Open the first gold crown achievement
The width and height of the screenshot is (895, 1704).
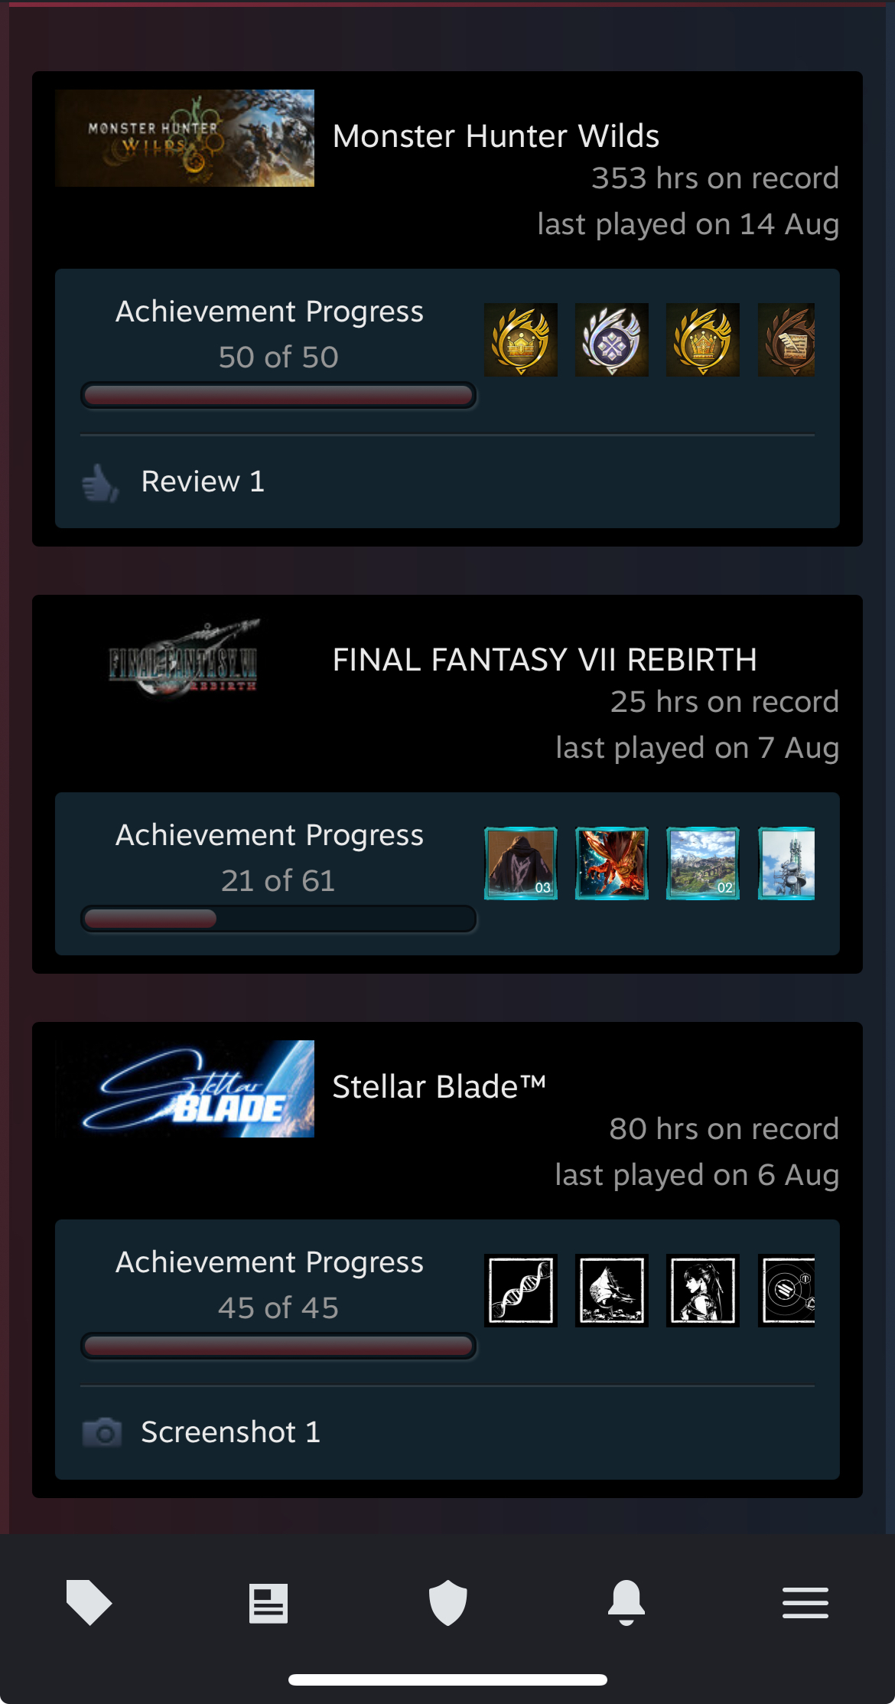521,340
